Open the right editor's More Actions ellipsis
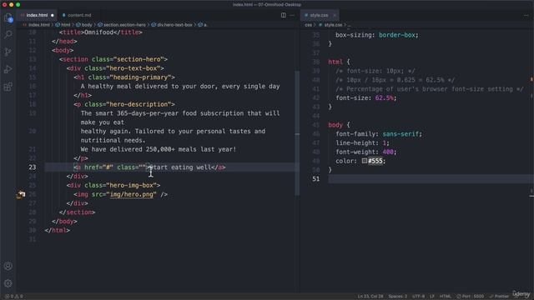 [x=526, y=15]
